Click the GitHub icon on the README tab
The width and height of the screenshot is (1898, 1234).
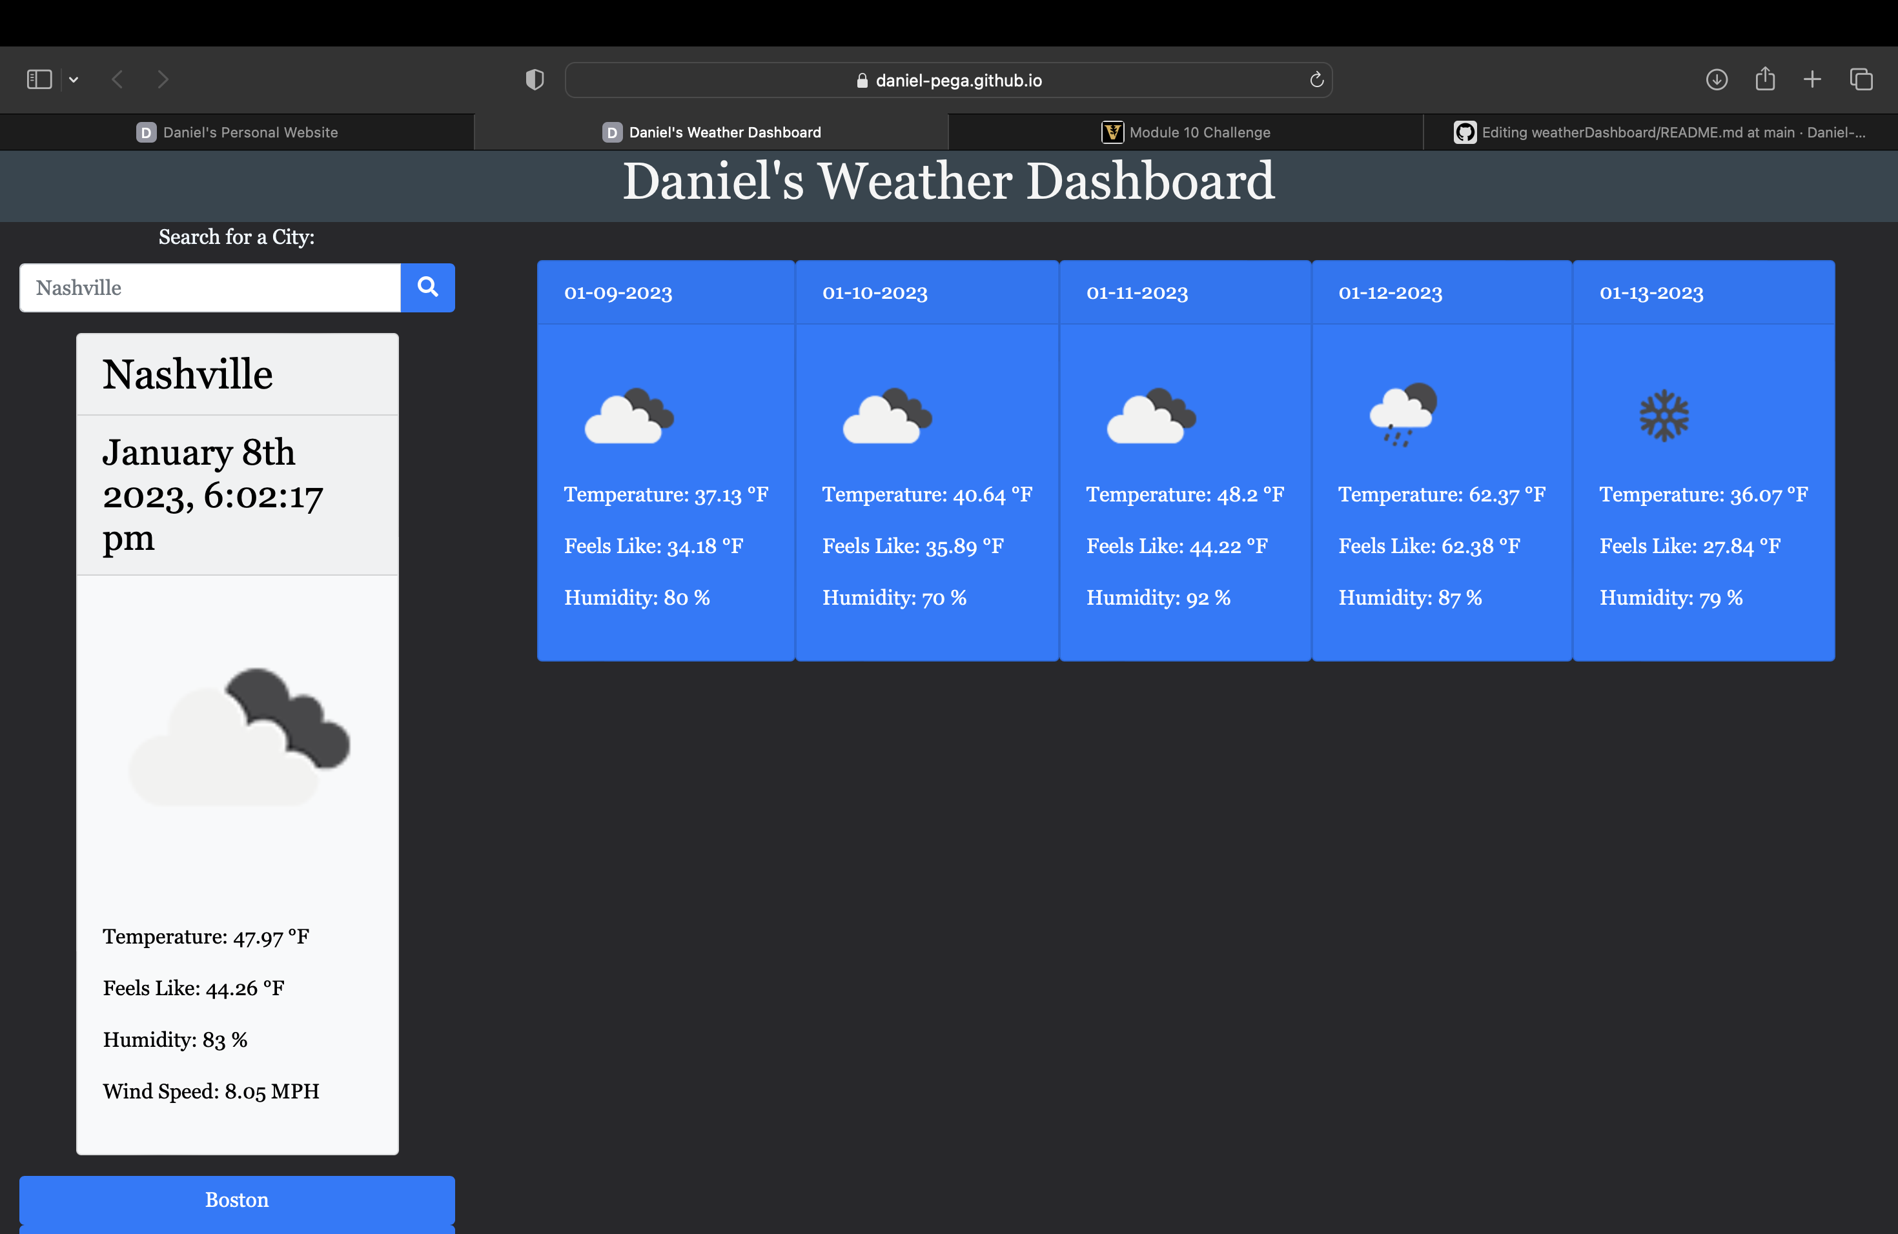(1464, 132)
